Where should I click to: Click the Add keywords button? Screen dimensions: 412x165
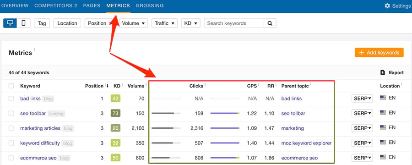379,52
